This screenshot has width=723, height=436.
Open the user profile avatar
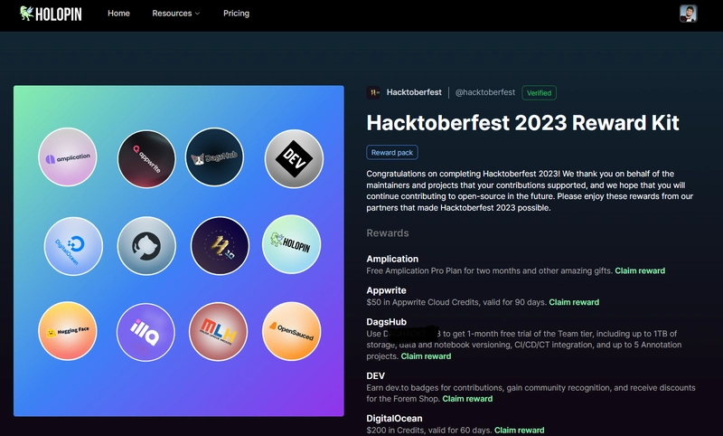pyautogui.click(x=688, y=14)
